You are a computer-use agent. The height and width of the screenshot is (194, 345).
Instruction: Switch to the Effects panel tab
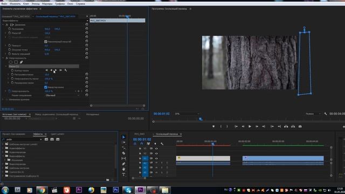38,134
